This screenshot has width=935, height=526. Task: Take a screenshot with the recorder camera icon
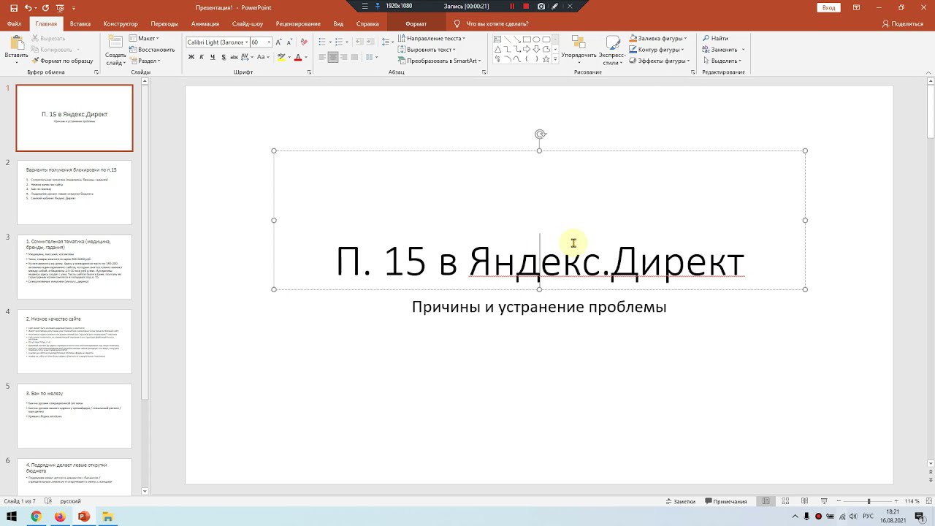tap(541, 6)
